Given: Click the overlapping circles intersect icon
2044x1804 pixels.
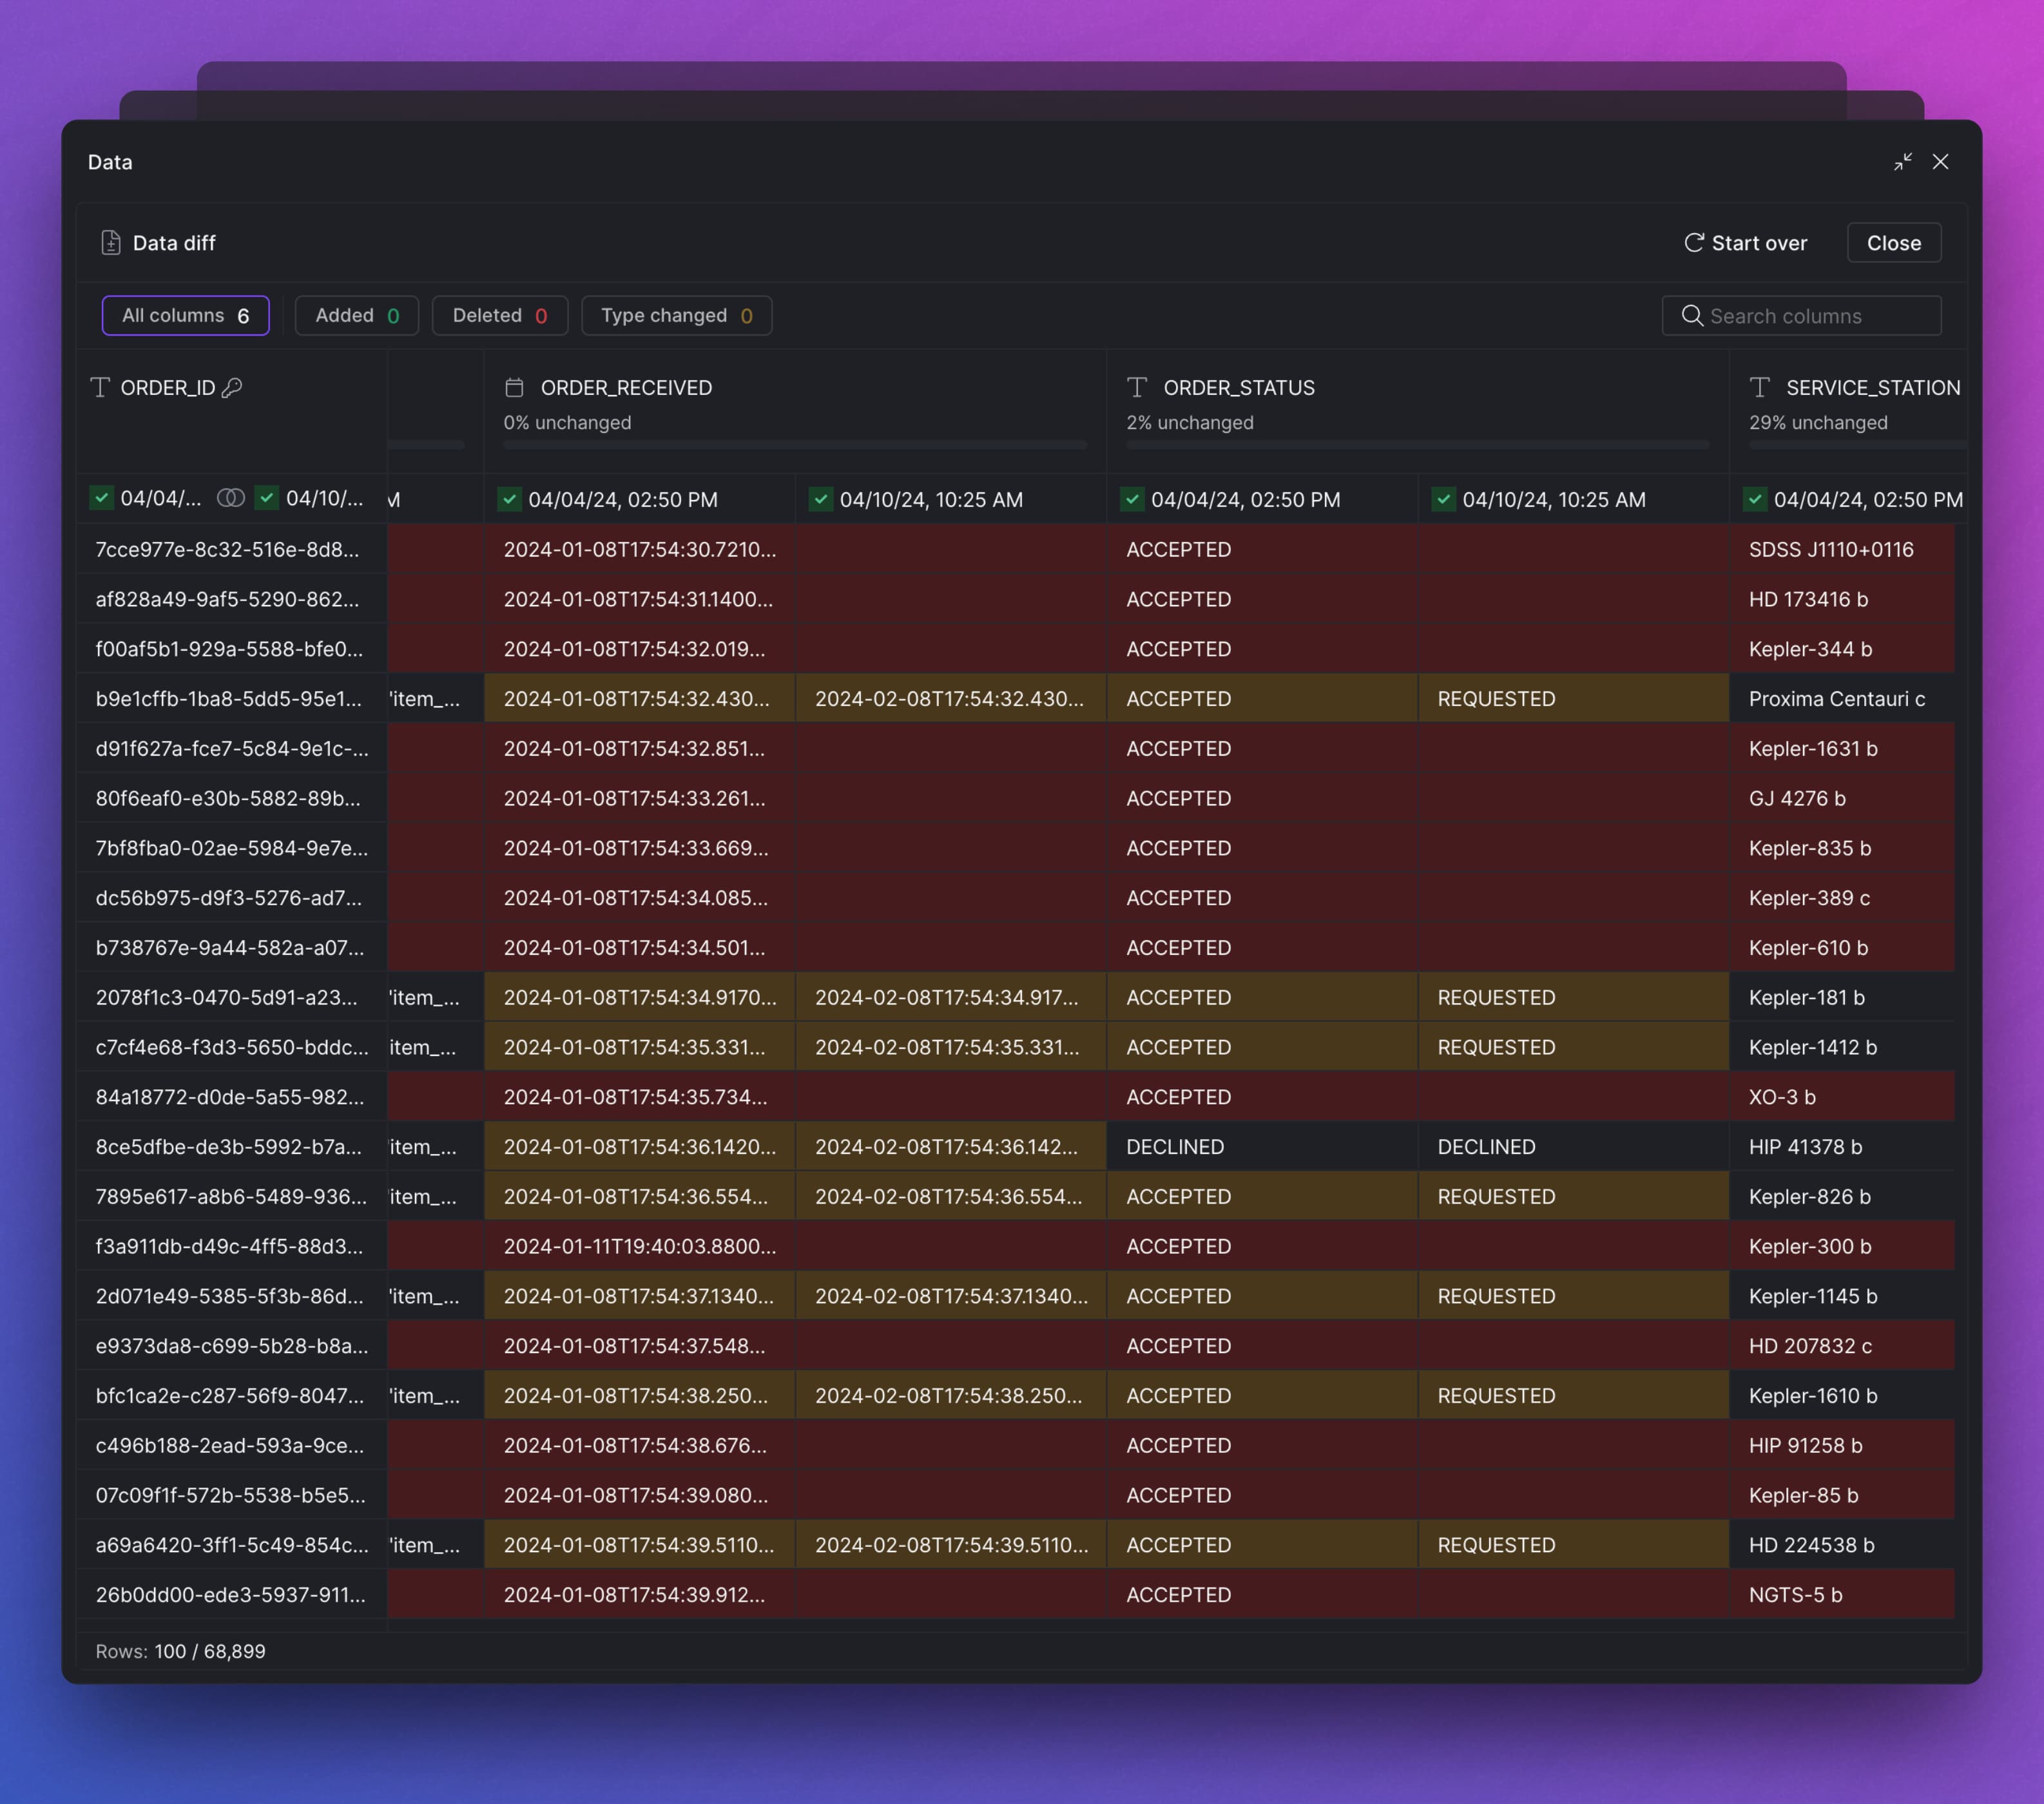Looking at the screenshot, I should pos(230,498).
